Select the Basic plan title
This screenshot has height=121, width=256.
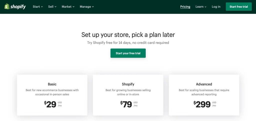pos(52,84)
